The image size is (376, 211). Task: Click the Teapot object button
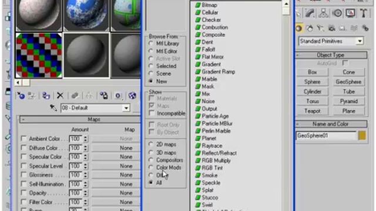tap(313, 111)
